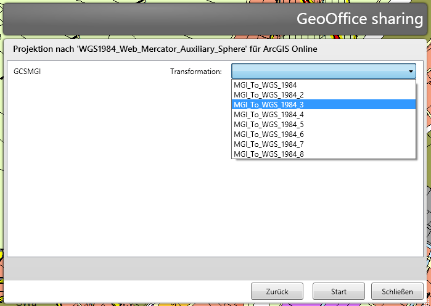
Task: Choose MGI_To_WGS_1984_8 at list bottom
Action: click(268, 154)
